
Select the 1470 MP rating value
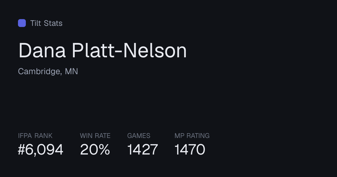point(190,149)
